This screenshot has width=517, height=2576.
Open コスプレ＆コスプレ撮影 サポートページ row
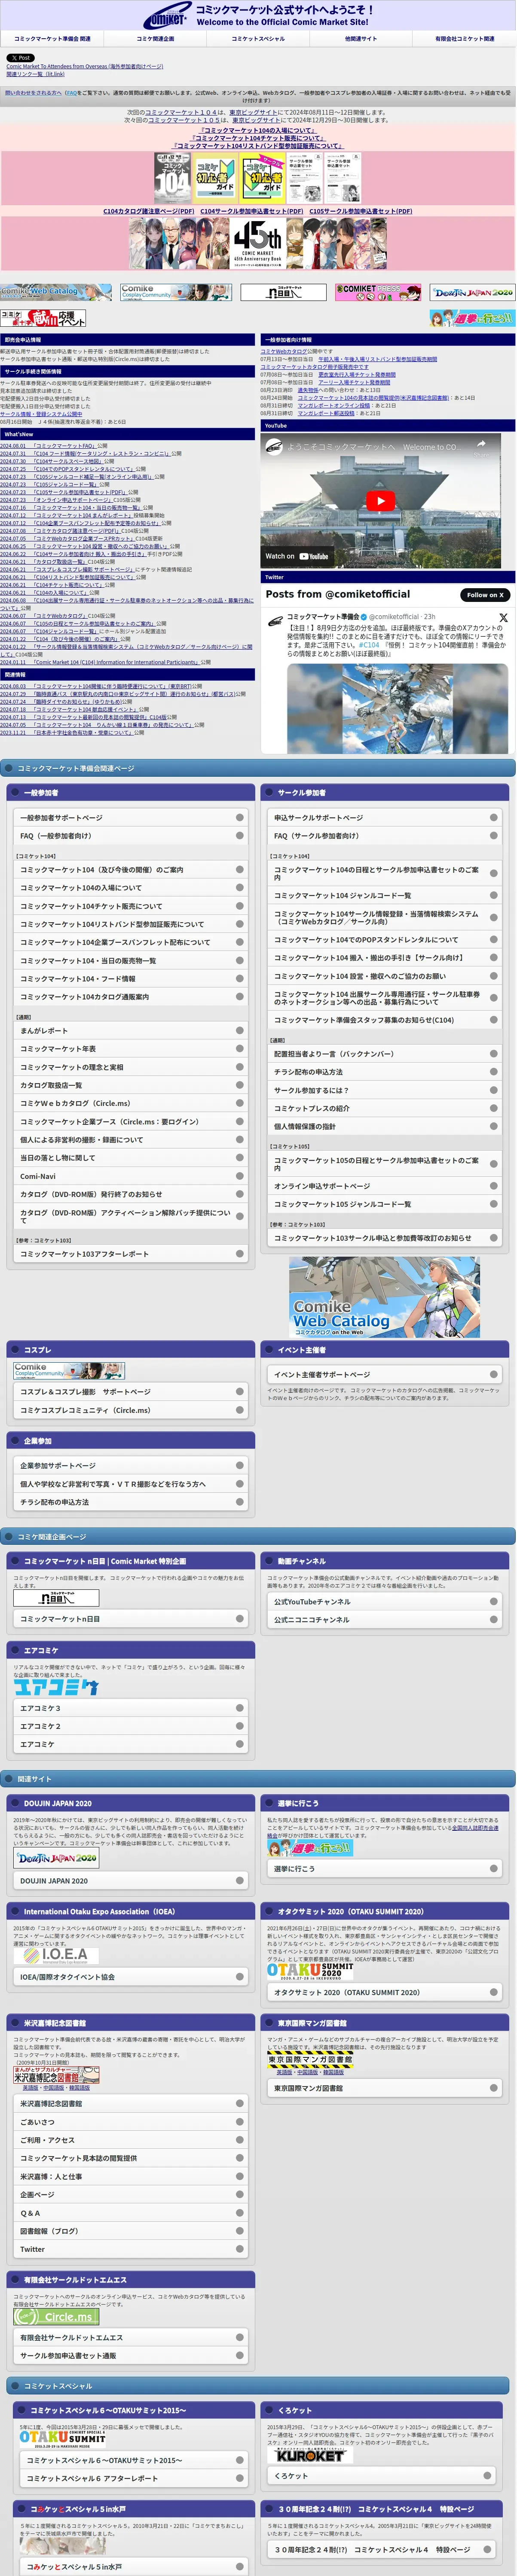[x=130, y=1392]
